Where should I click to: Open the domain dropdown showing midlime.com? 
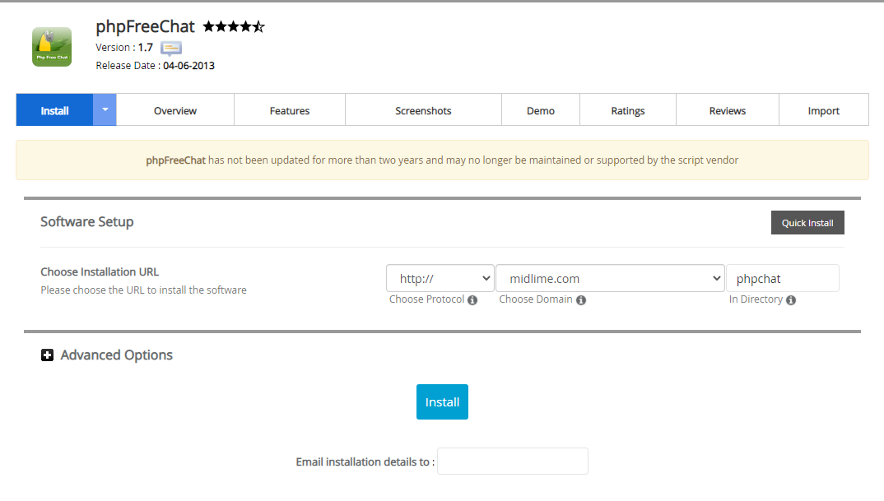tap(610, 278)
